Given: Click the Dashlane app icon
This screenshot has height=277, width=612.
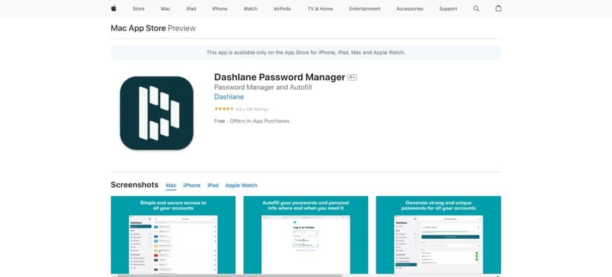Looking at the screenshot, I should tap(157, 113).
